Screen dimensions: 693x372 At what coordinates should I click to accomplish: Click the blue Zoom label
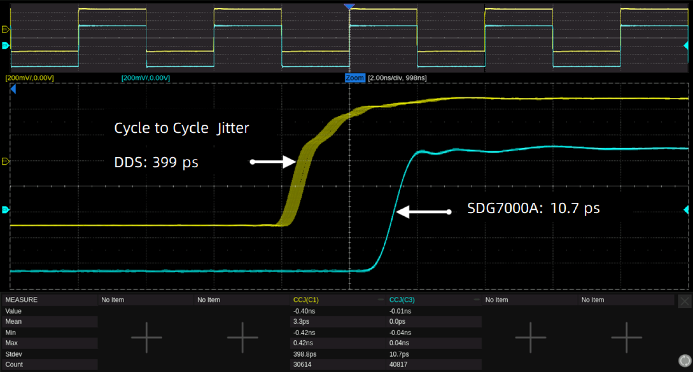tap(355, 78)
